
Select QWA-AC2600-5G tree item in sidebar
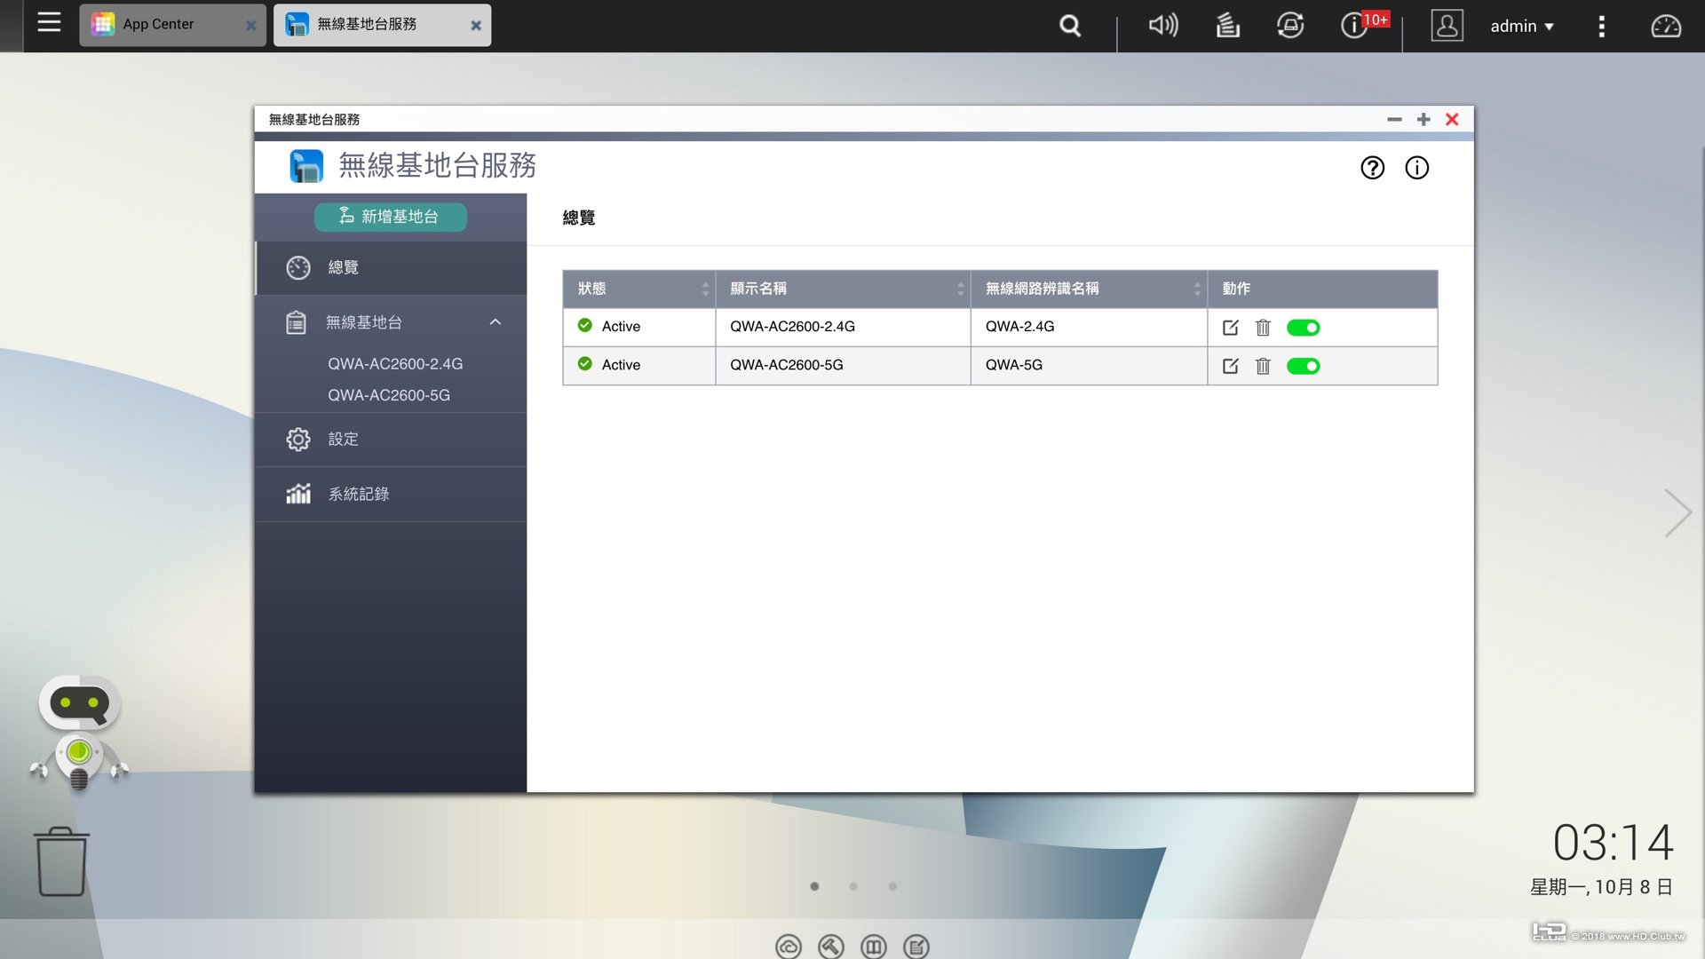(x=389, y=394)
